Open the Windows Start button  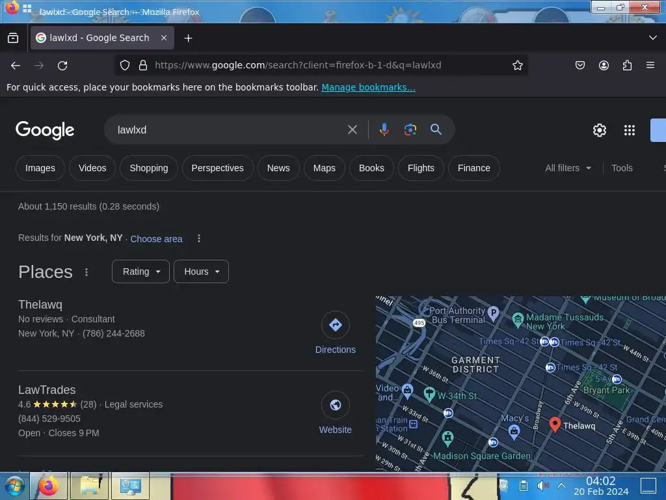click(14, 486)
